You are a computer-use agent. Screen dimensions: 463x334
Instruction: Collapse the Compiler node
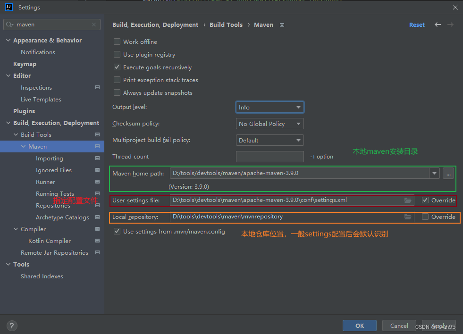16,229
